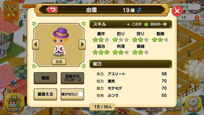Select the character avatar with purple hat

point(60,42)
